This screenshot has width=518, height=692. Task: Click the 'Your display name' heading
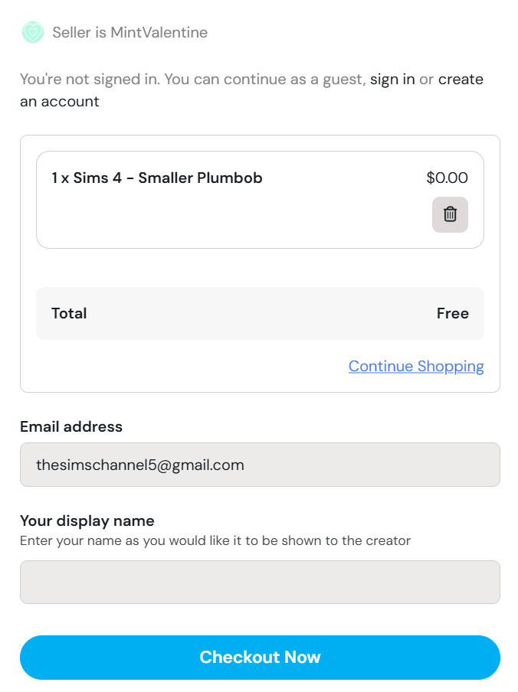pyautogui.click(x=87, y=521)
